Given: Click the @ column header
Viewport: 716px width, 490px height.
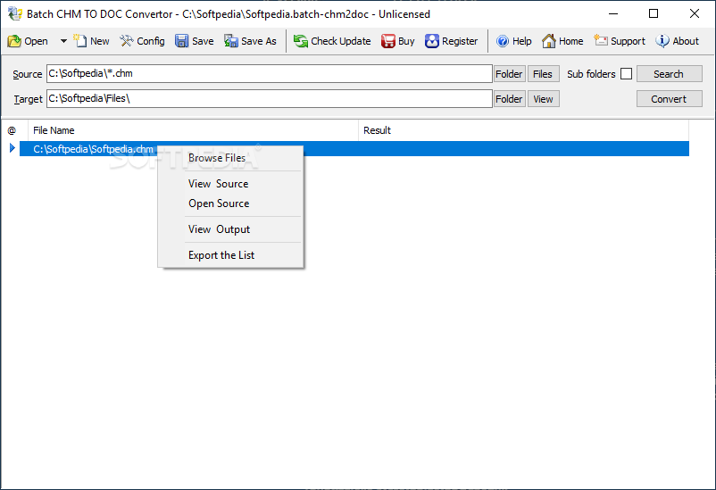Looking at the screenshot, I should point(12,130).
